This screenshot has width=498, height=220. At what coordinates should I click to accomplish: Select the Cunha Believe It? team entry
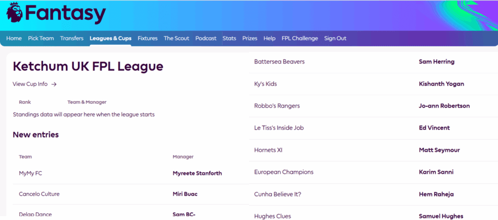point(278,194)
